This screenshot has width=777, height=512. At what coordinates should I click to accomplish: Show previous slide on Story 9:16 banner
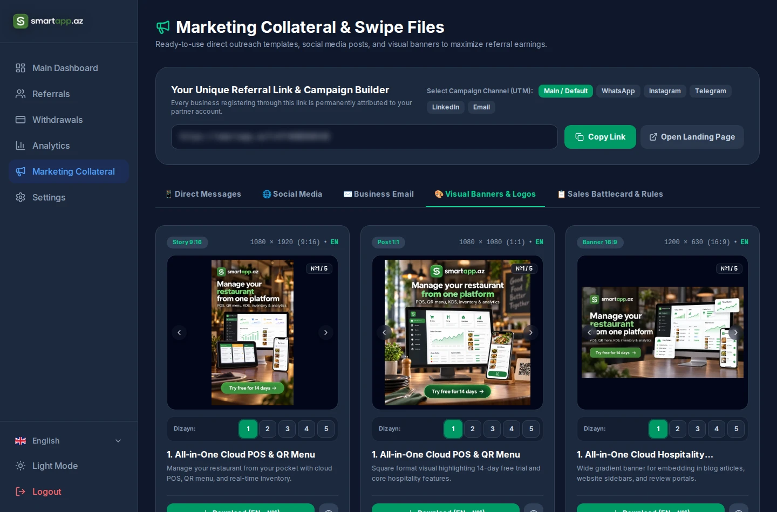[x=179, y=333]
